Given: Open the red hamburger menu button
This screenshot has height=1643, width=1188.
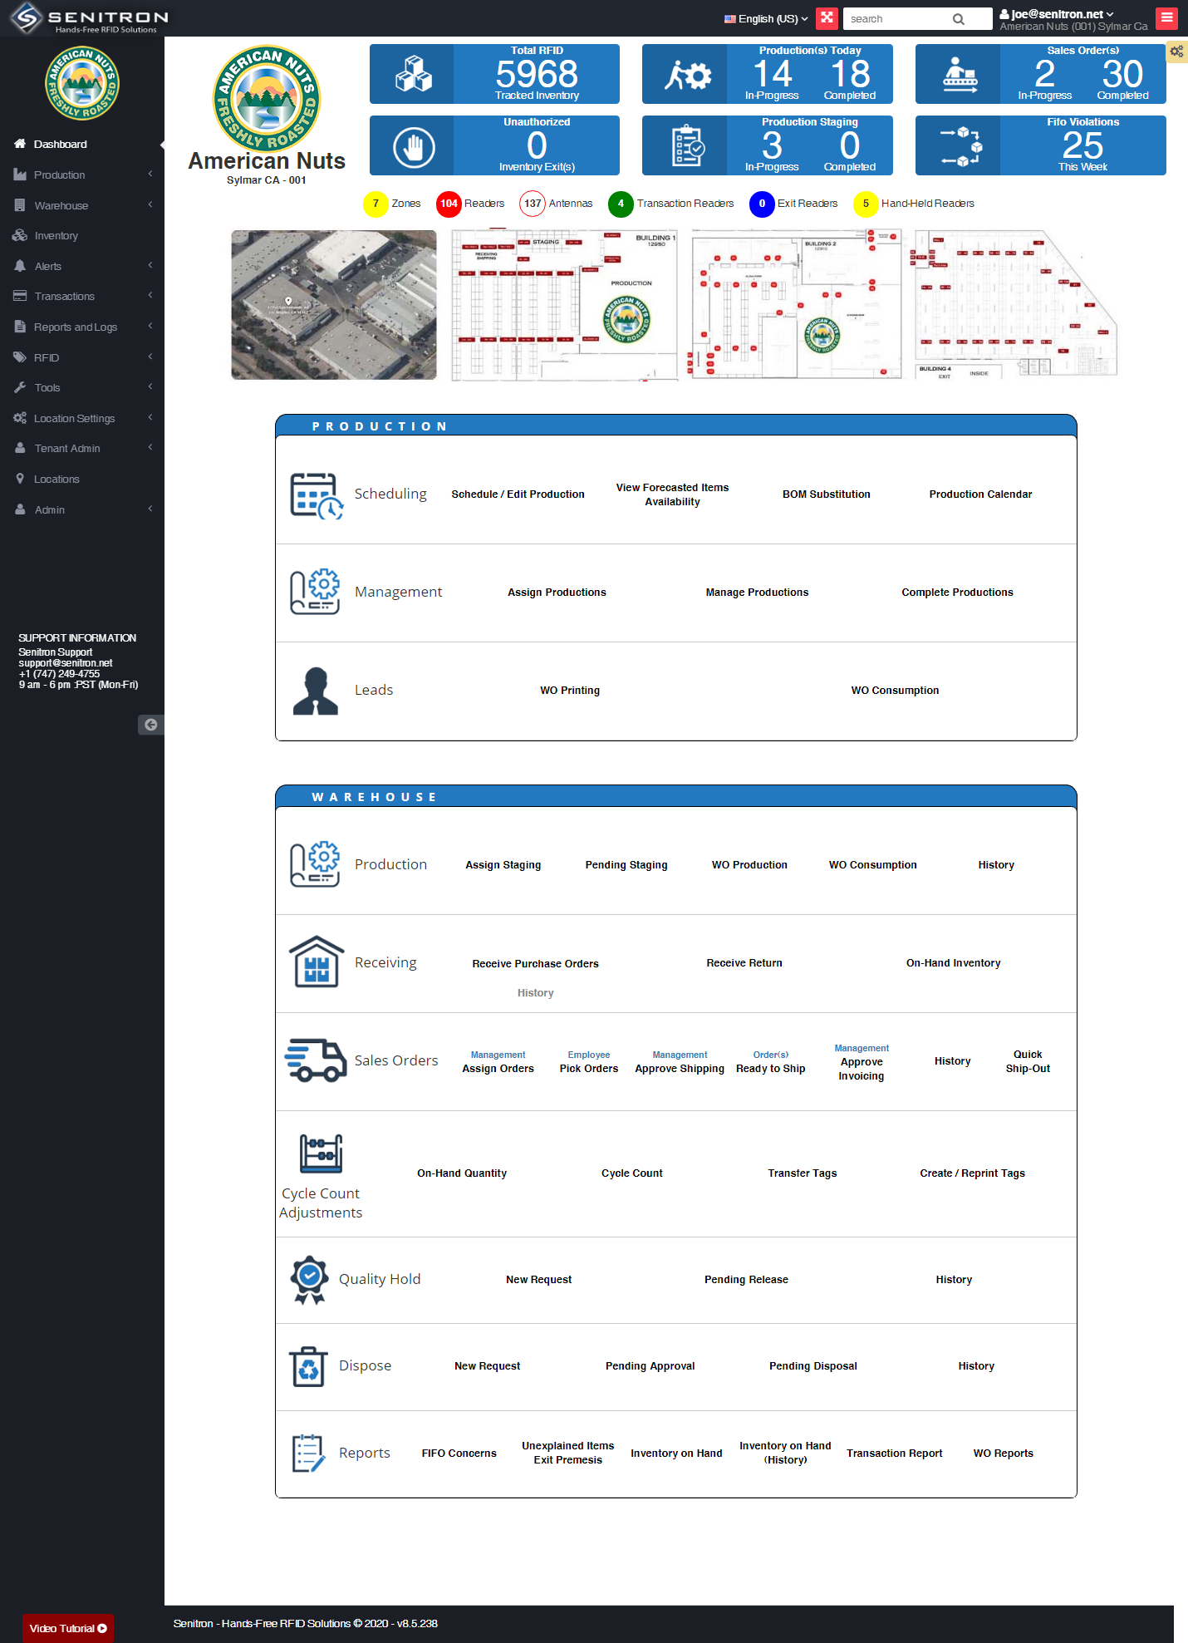Looking at the screenshot, I should 1166,17.
